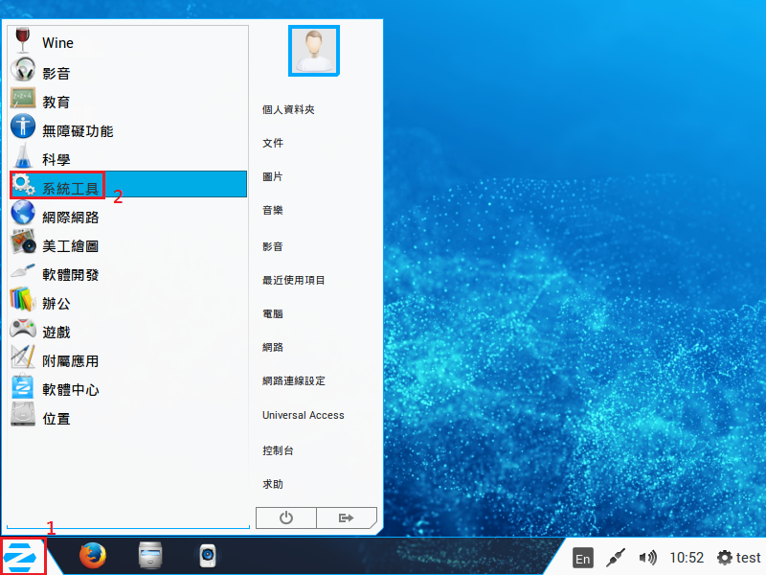Click the 辦公 category label
The width and height of the screenshot is (766, 575).
[56, 303]
